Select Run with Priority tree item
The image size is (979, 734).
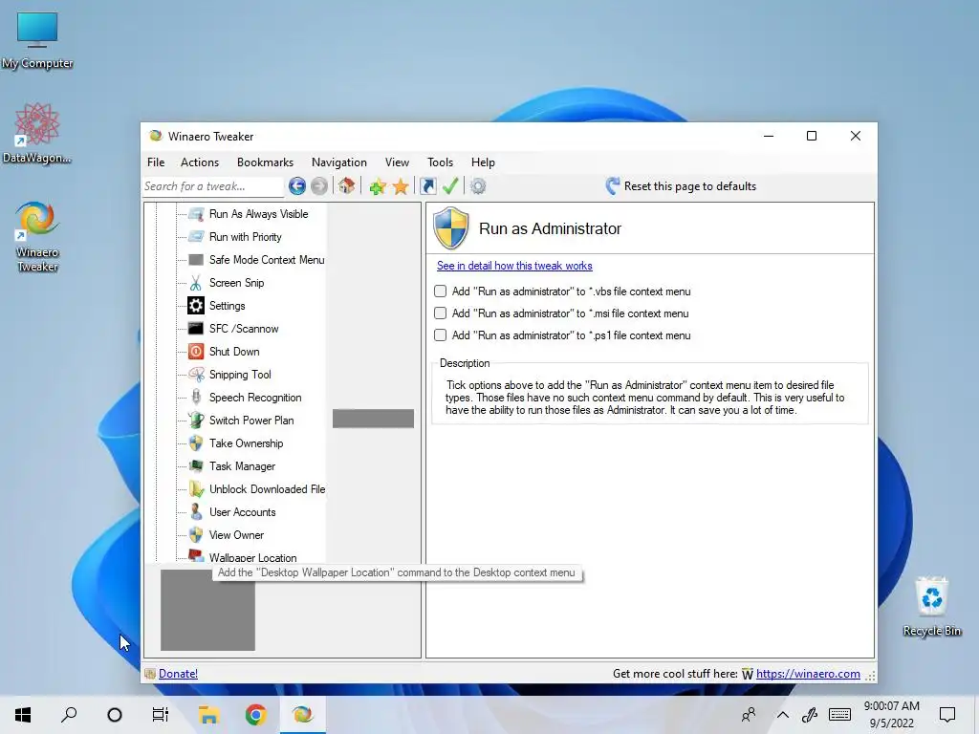coord(246,237)
